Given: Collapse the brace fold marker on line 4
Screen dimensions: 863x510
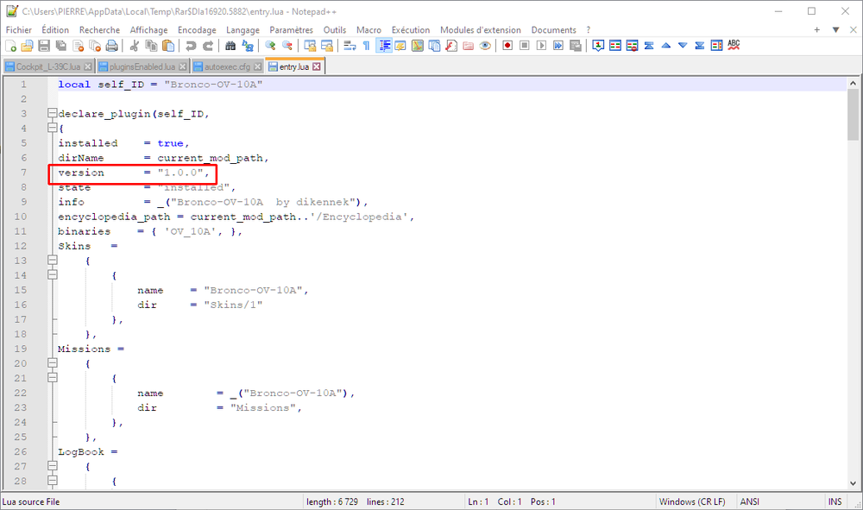Looking at the screenshot, I should click(53, 129).
